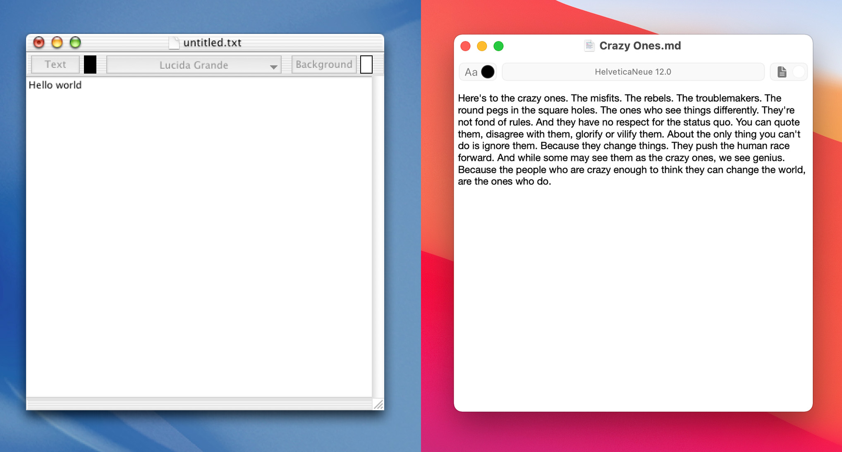Open the white circle background color in Crazy Ones.md
The height and width of the screenshot is (452, 842).
pyautogui.click(x=799, y=72)
